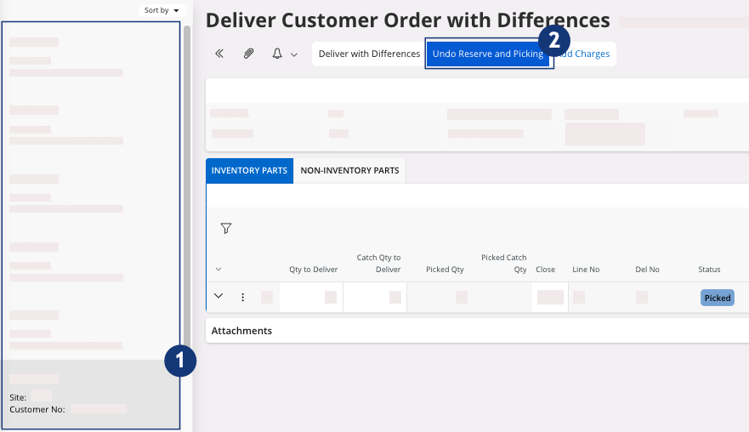The image size is (749, 432).
Task: Open the filter funnel for inventory lines
Action: point(226,228)
